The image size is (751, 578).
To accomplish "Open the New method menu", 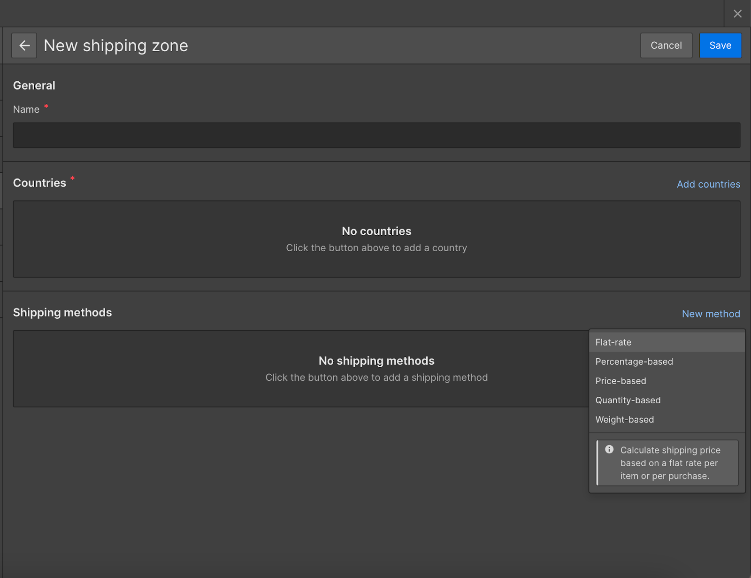I will tap(711, 314).
